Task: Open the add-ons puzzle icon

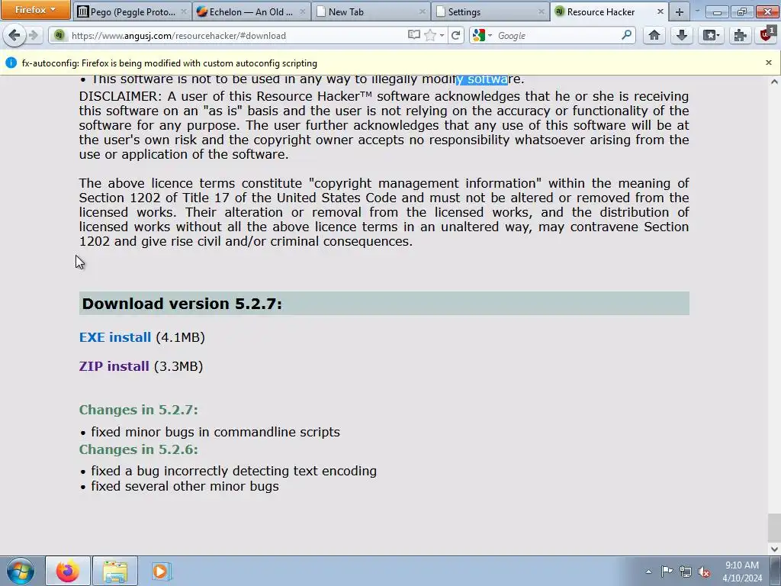Action: (x=740, y=35)
